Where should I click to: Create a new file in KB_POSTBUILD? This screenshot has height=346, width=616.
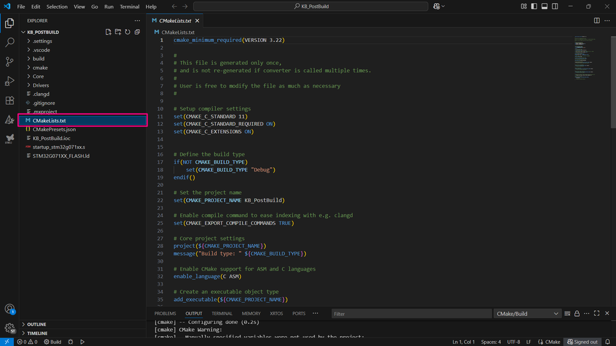[109, 32]
